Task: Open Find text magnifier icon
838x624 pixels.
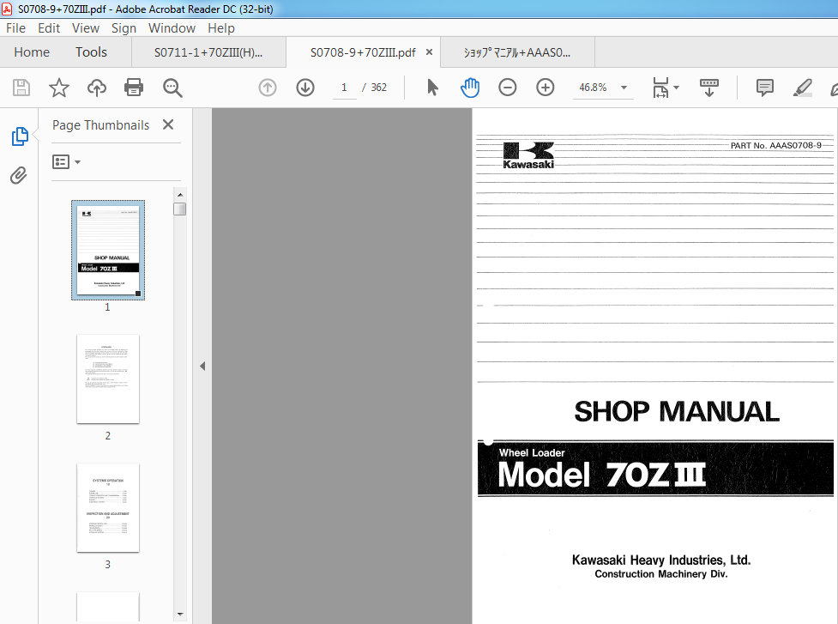Action: [172, 88]
